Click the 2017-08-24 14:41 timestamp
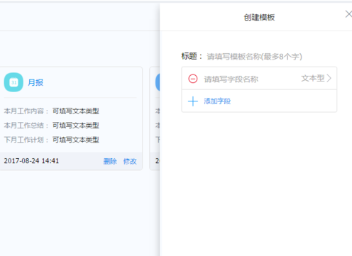The height and width of the screenshot is (256, 352). coord(31,161)
